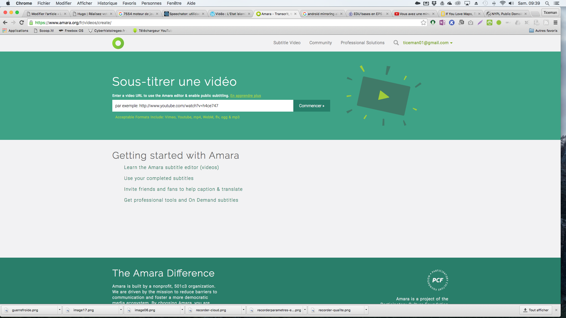Open the Fenêtre menu
The image size is (566, 318).
(x=174, y=3)
